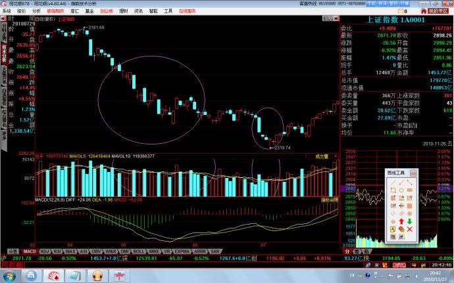Click the 成交量 volume label button
Image resolution: width=454 pixels, height=283 pixels.
tap(322, 156)
